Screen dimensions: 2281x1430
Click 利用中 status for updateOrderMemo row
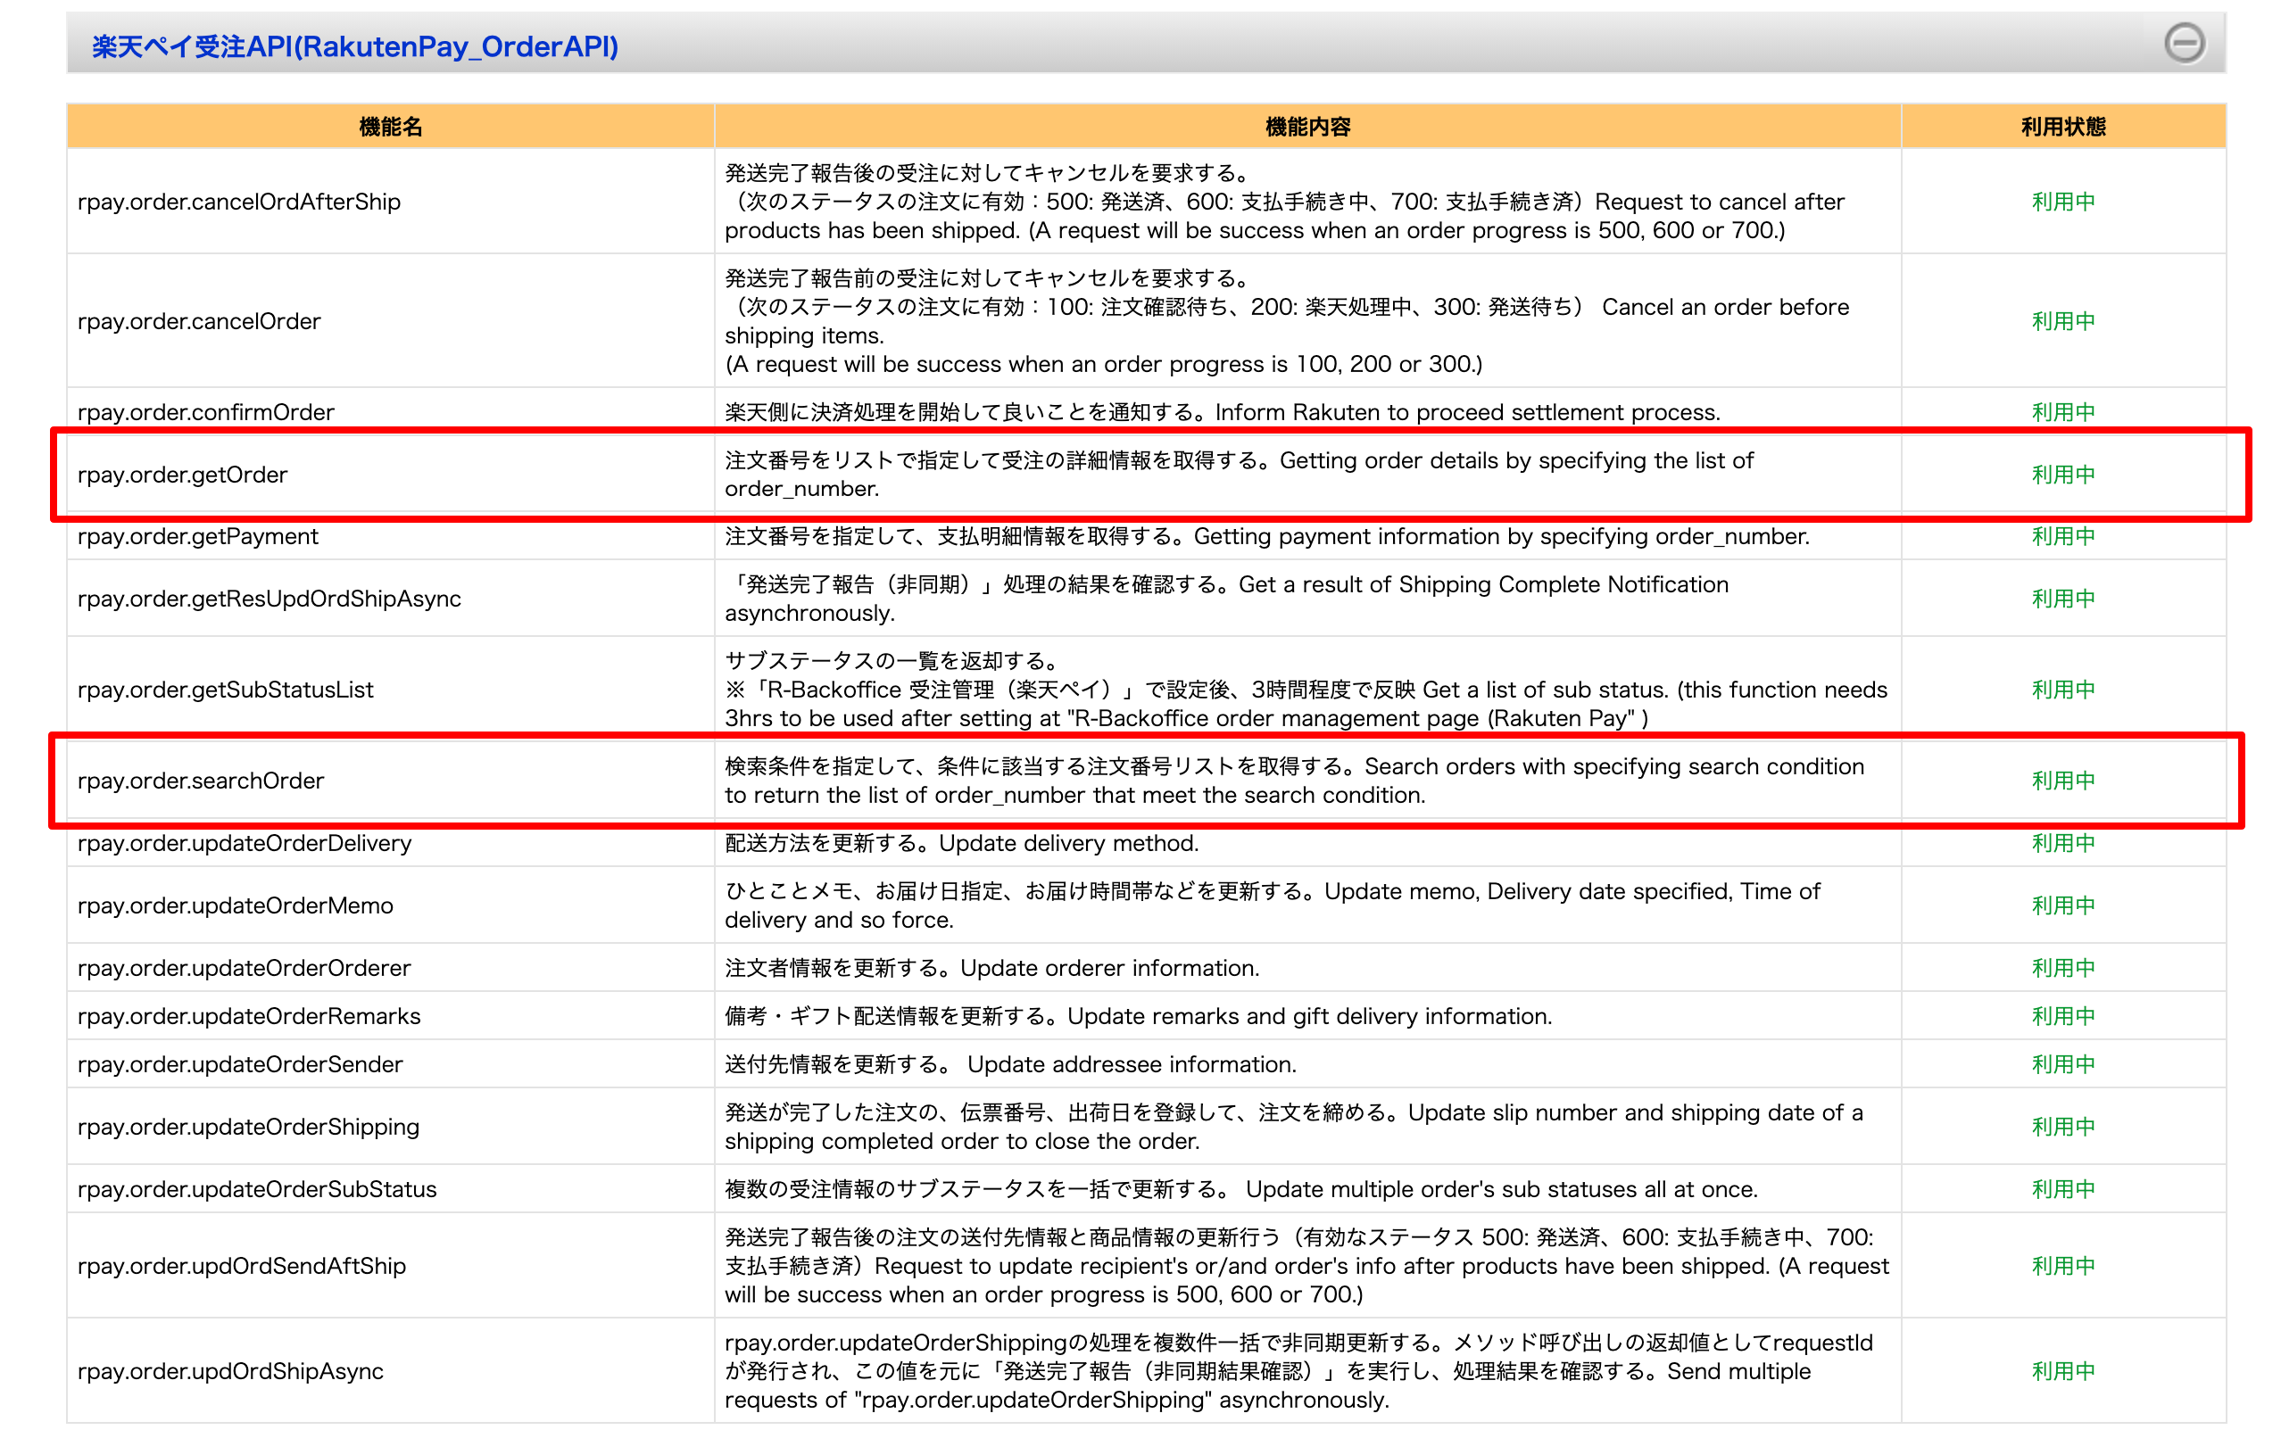pos(2062,906)
